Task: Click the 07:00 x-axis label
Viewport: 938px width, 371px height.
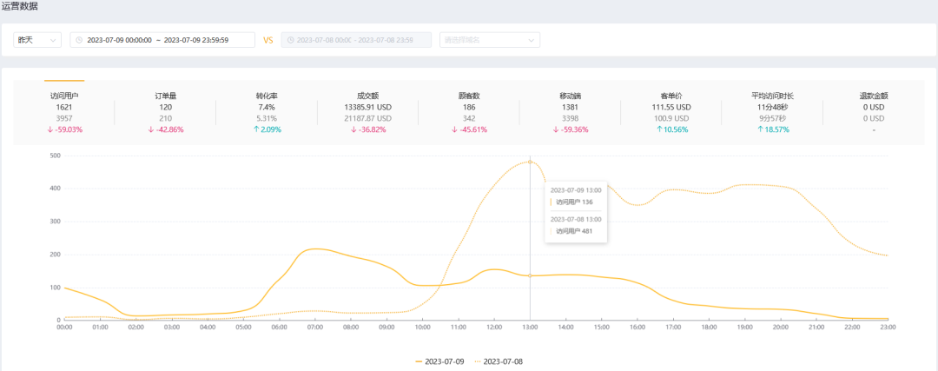Action: (315, 328)
